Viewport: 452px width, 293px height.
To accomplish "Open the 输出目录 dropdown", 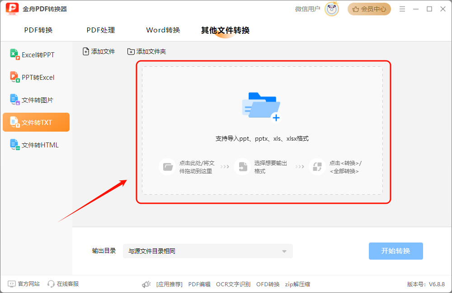I will click(x=207, y=251).
